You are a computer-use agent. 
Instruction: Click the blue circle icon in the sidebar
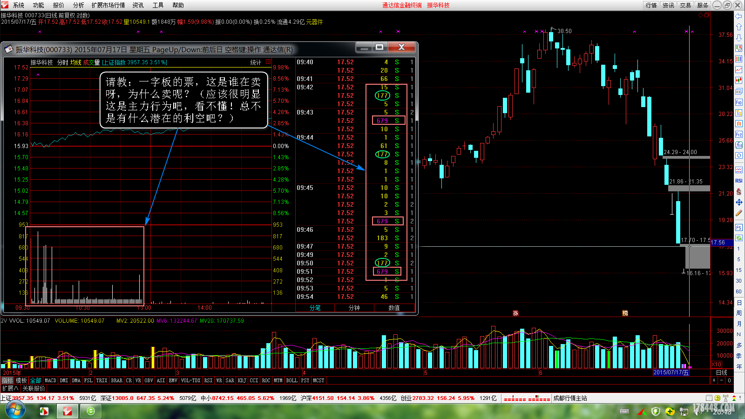point(739,156)
